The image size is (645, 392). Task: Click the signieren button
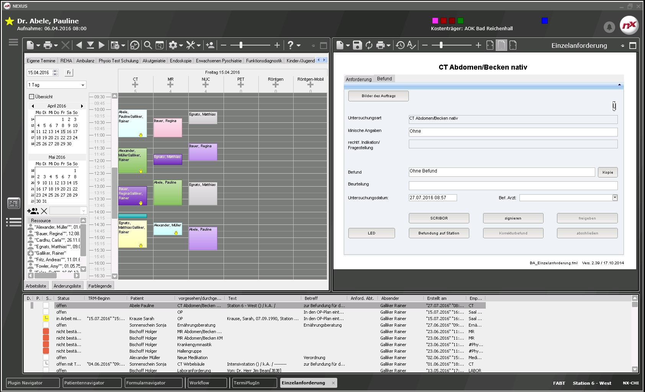(513, 218)
